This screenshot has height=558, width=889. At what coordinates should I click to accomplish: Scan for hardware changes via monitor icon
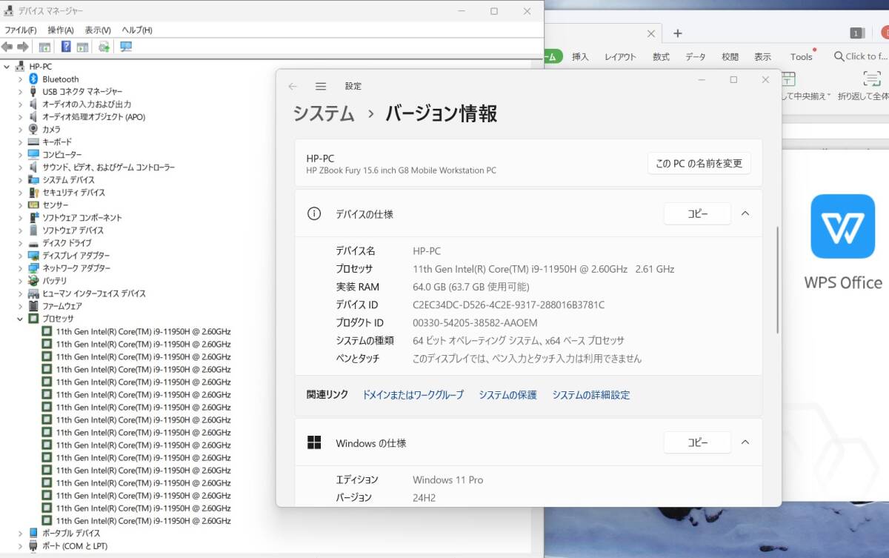(x=126, y=47)
